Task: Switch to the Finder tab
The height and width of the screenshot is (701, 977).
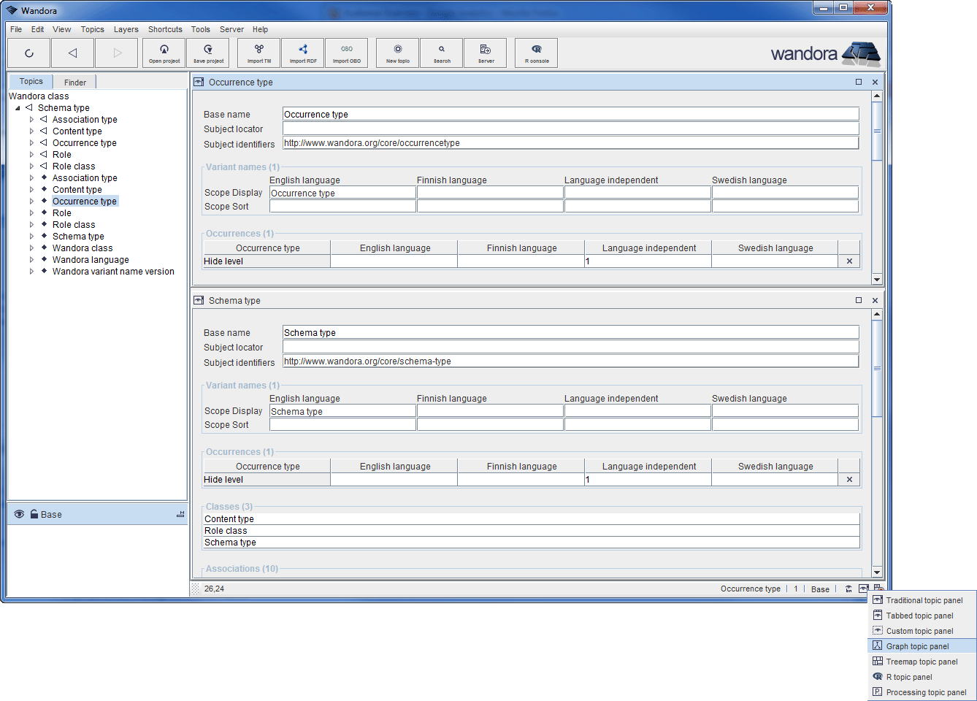Action: [74, 82]
